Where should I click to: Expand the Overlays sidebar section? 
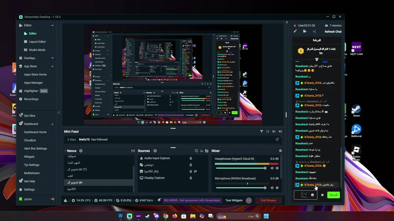52,58
